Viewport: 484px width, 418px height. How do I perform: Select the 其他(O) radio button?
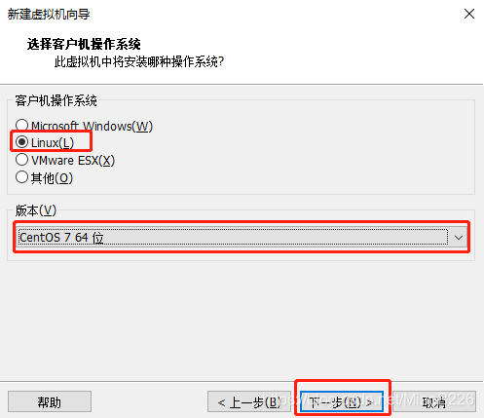(21, 177)
